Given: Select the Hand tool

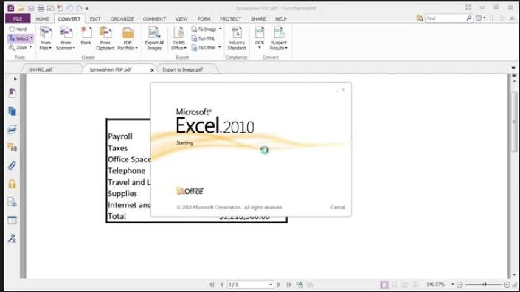Looking at the screenshot, I should 18,29.
